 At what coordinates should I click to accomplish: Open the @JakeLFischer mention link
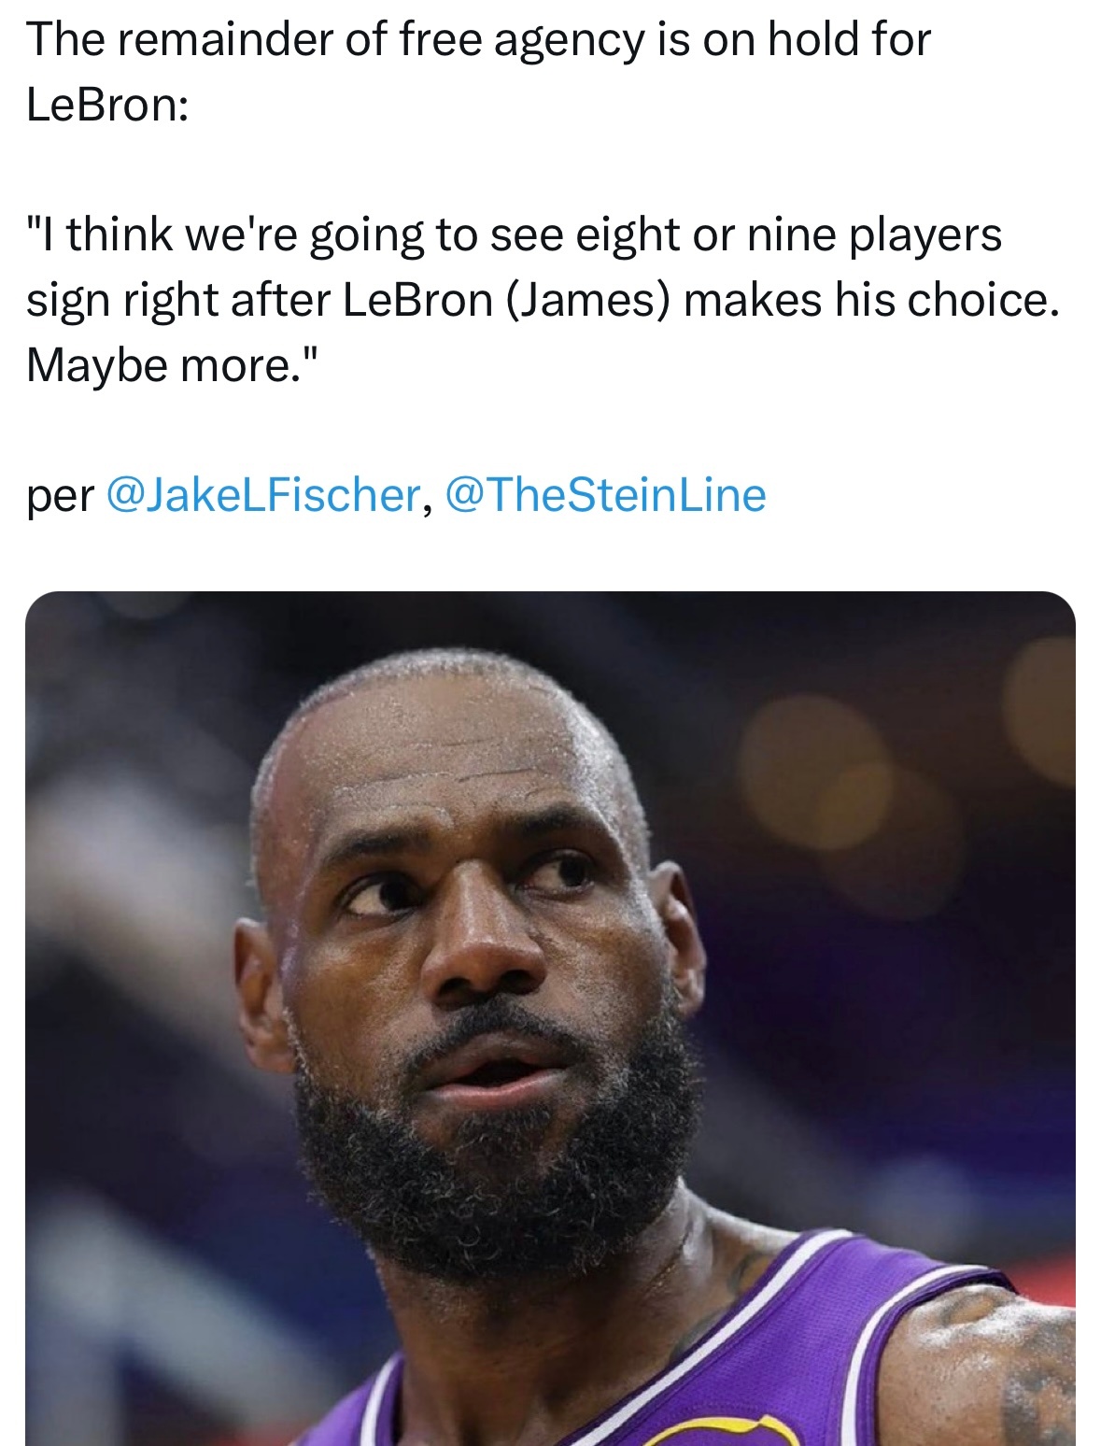pos(264,495)
